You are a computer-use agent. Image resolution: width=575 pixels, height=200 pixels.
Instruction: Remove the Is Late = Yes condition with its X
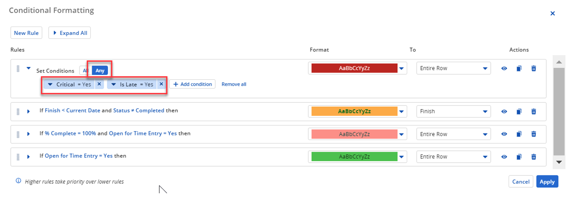161,84
